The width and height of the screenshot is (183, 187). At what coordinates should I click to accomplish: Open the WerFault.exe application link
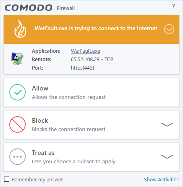click(85, 51)
